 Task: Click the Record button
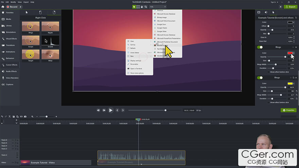[x=12, y=7]
